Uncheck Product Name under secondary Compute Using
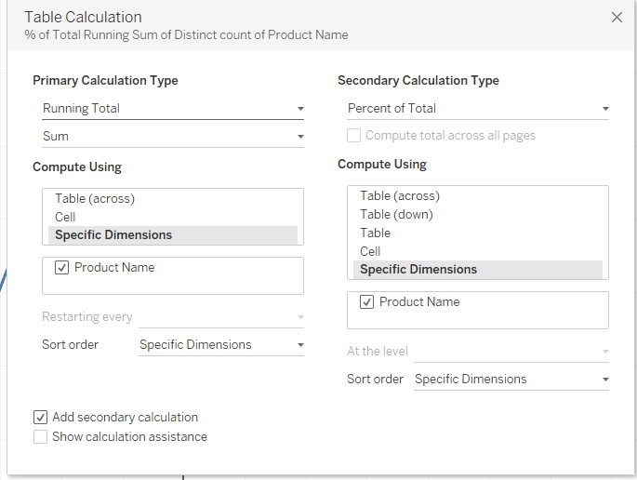 366,302
